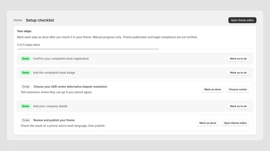Select the text 'Confirm your complaints book registration'
This screenshot has height=151, width=270.
click(61, 58)
